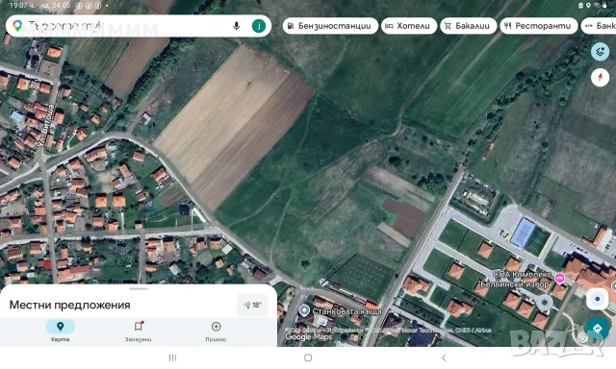
Task: Tap the Google Maps pin logo in search bar
Action: [x=17, y=26]
